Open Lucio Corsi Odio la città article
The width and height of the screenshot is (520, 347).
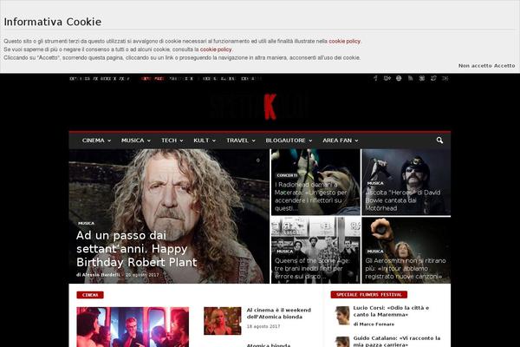(391, 311)
